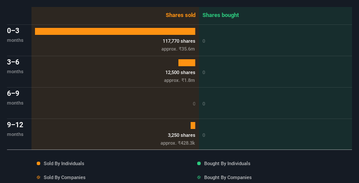Click the approx. ₹35.6m amount
Image resolution: width=359 pixels, height=183 pixels.
(x=178, y=49)
